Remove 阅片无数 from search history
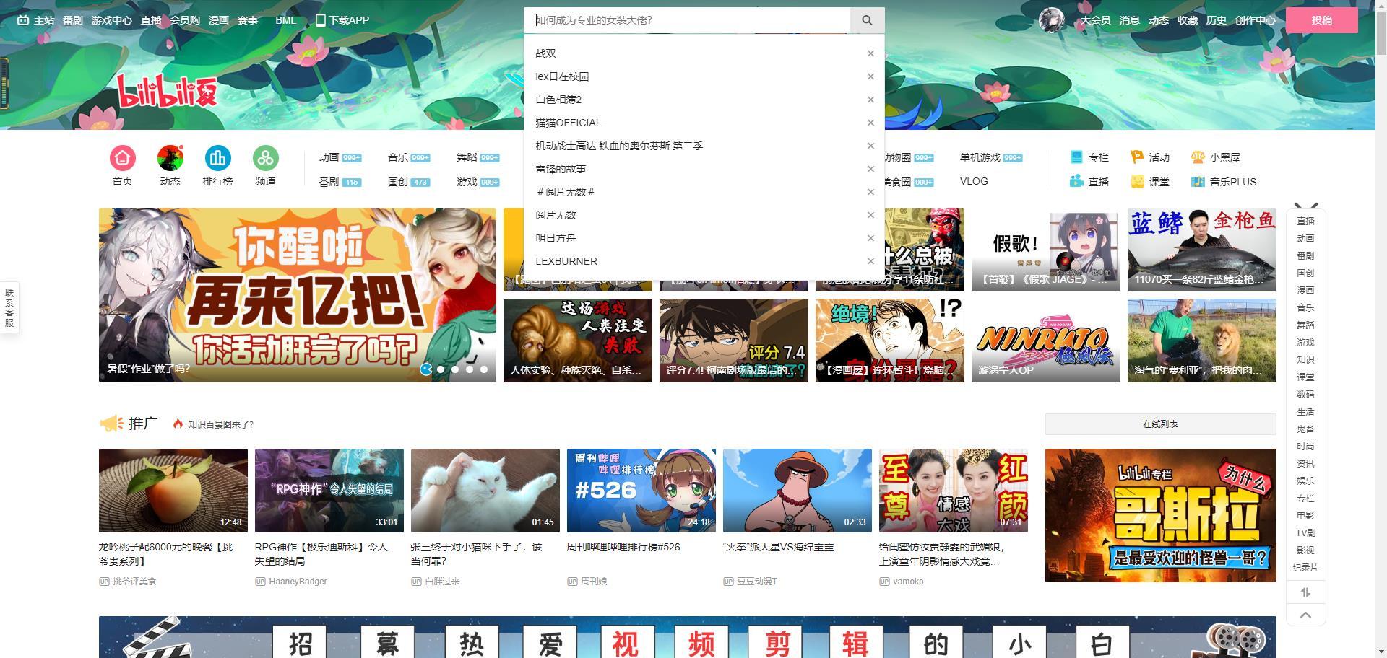Viewport: 1387px width, 658px height. pos(870,215)
